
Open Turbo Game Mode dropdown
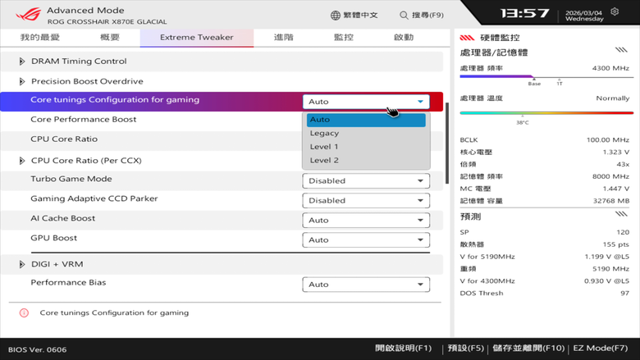pos(366,180)
